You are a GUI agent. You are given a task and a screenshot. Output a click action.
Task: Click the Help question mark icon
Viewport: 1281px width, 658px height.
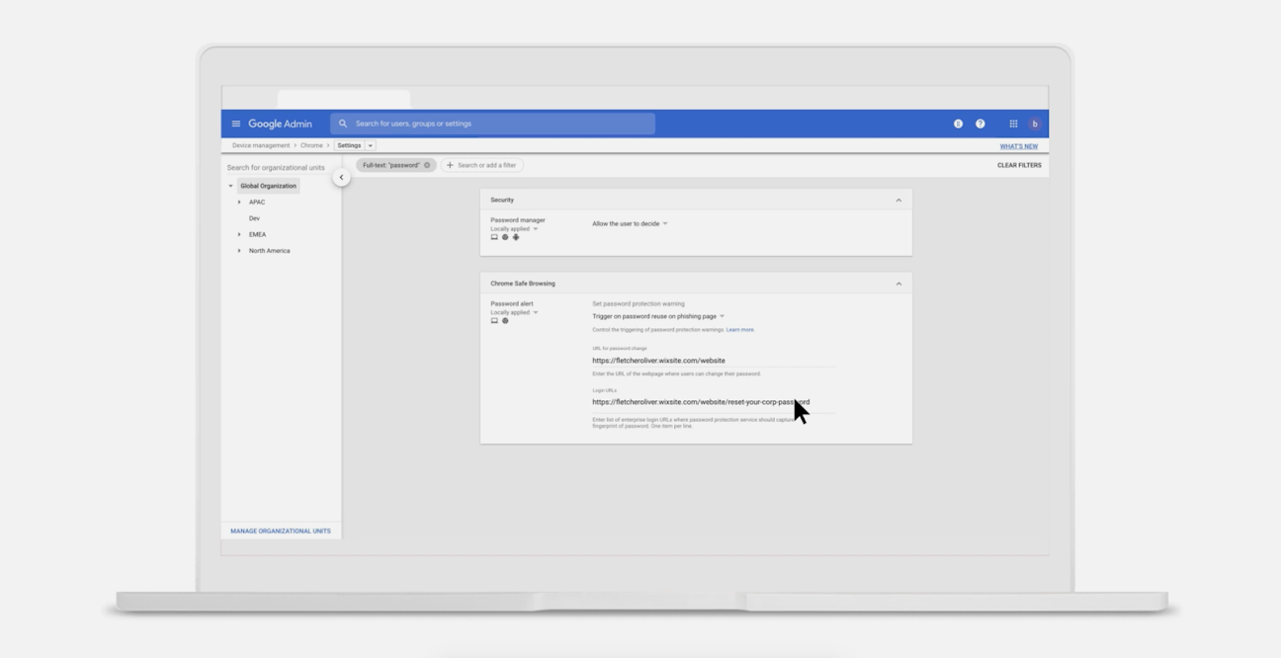point(980,123)
